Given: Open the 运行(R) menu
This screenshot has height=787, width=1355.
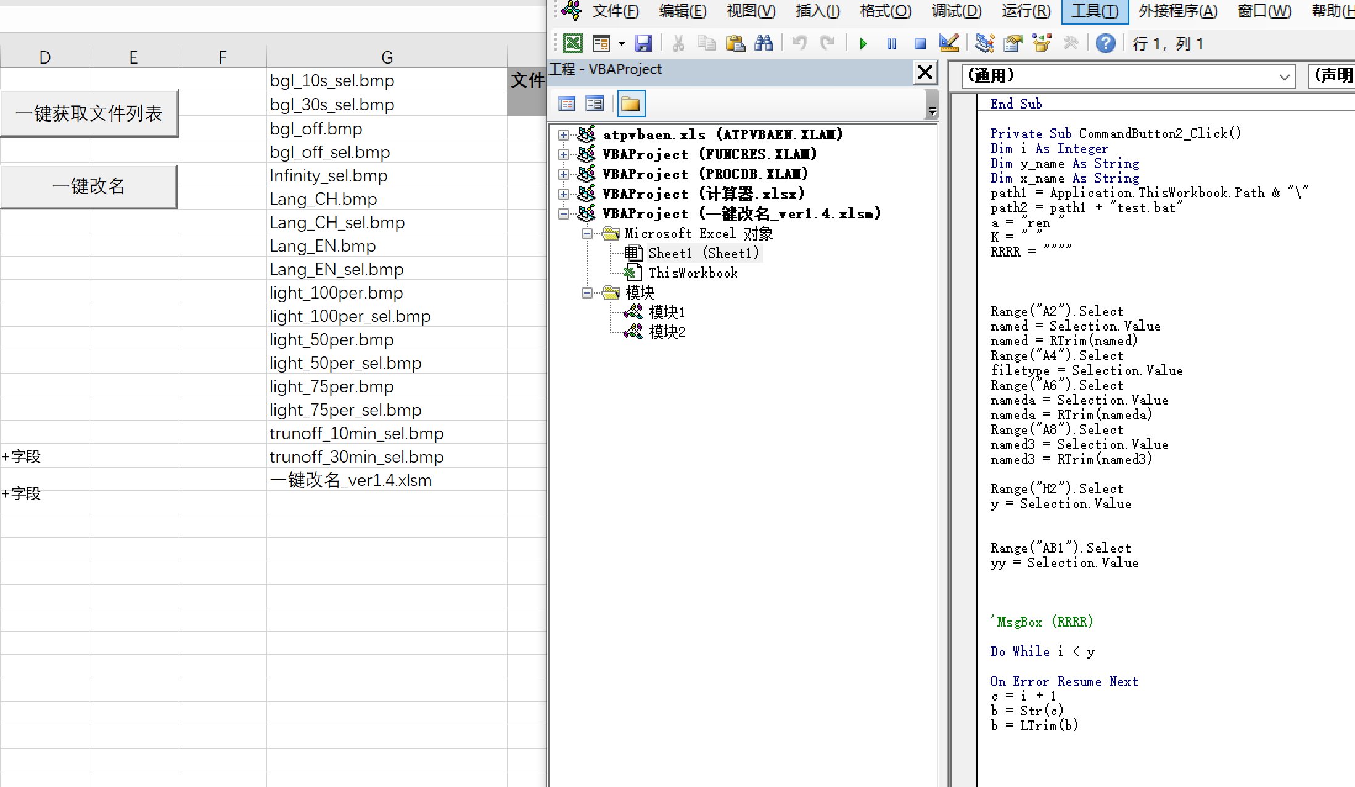Looking at the screenshot, I should (1026, 11).
